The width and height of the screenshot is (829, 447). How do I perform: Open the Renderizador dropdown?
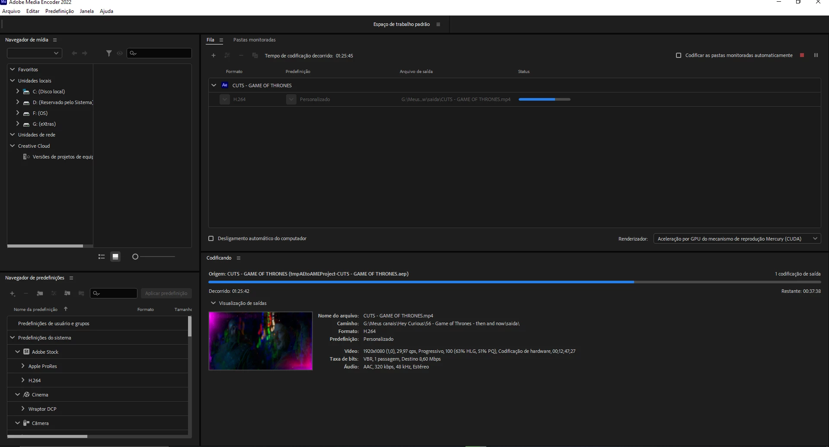tap(737, 239)
